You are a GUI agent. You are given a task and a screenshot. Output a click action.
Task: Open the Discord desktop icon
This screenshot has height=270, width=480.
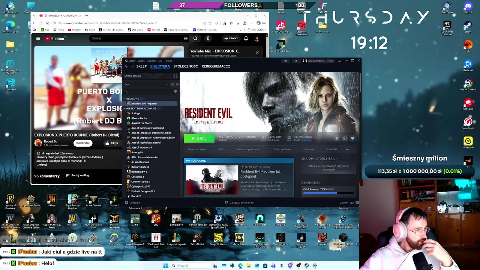[468, 7]
